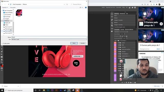Toggle visibility of the TIPO/MARCA group
The width and height of the screenshot is (164, 92).
[x=115, y=54]
